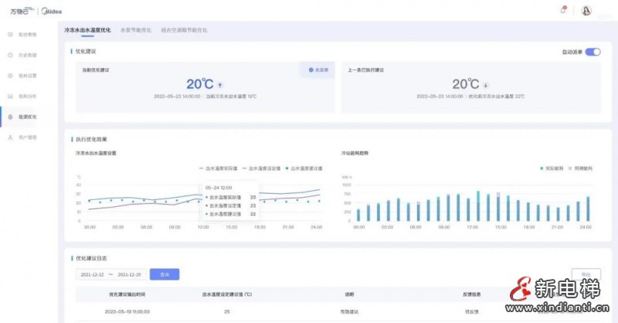Click the down arrow beside previous 20℃
Viewport: 618px width, 323px height.
[486, 84]
